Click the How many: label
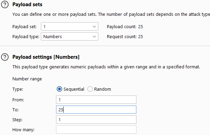The width and height of the screenshot is (210, 135). coord(23,130)
